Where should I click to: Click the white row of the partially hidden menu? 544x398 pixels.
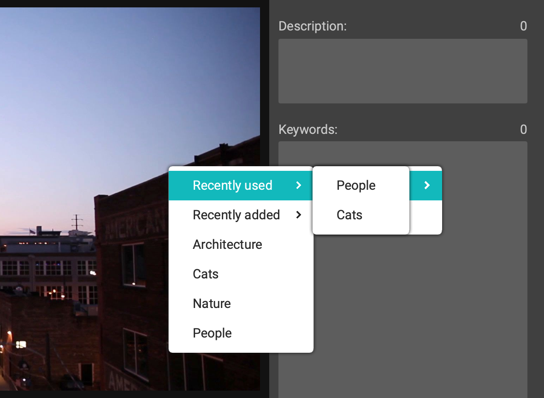point(426,217)
